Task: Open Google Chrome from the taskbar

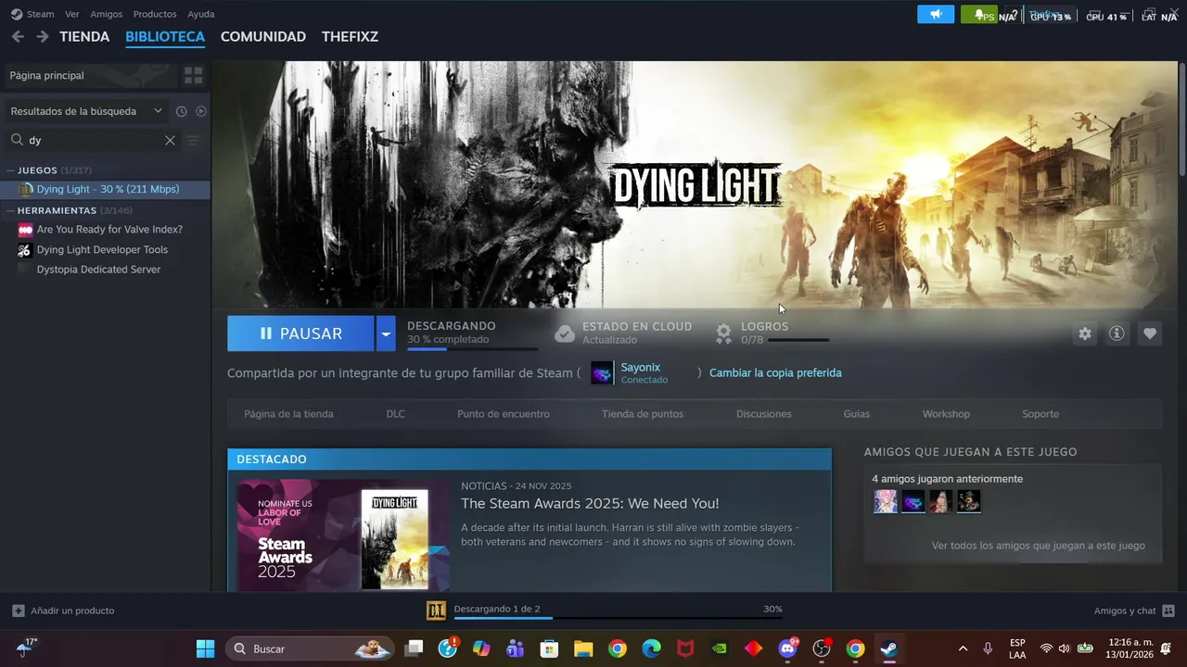Action: point(618,648)
